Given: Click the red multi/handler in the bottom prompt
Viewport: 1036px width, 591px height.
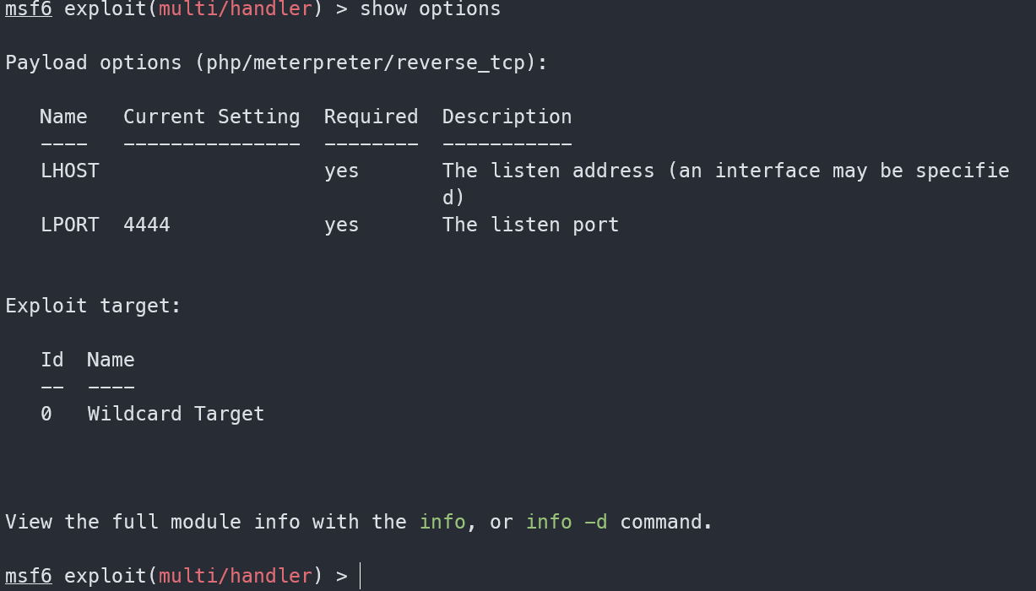Looking at the screenshot, I should (x=236, y=576).
